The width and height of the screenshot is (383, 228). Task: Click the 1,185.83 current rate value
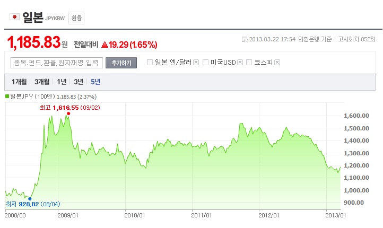pos(34,42)
